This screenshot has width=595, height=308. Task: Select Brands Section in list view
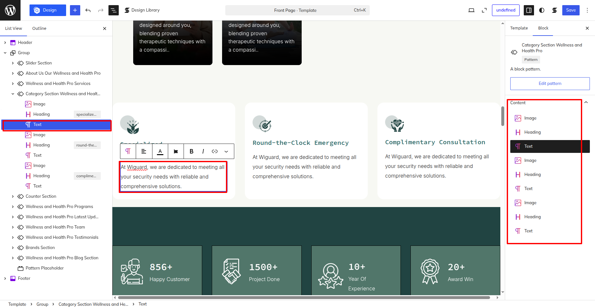pos(40,247)
